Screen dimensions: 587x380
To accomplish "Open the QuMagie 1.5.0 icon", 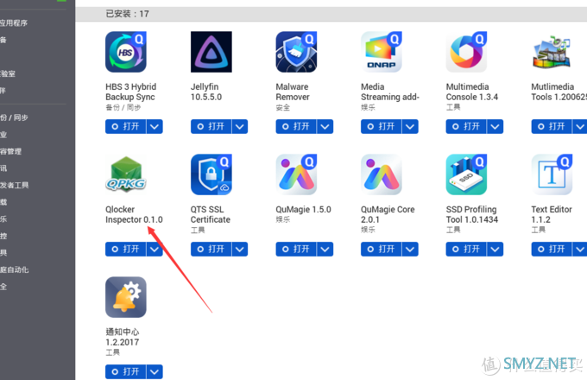I will (x=296, y=174).
